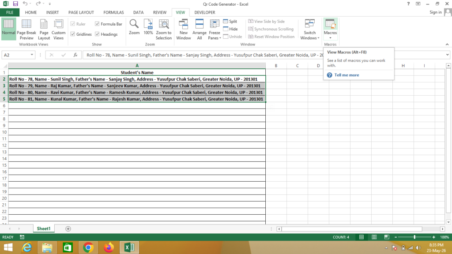Switch to Page Layout in status bar
The height and width of the screenshot is (254, 452).
pos(374,237)
